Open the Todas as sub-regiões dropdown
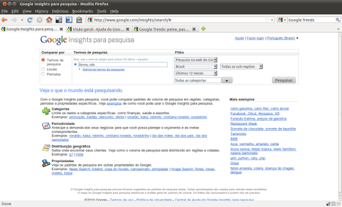The width and height of the screenshot is (342, 207). click(242, 67)
